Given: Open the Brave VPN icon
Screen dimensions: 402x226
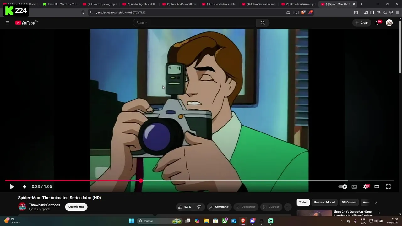Looking at the screenshot, I should coord(391,13).
